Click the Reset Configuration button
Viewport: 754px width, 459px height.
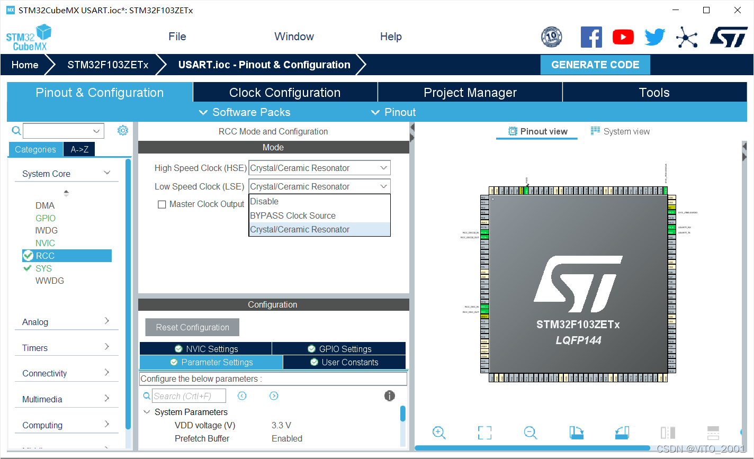pyautogui.click(x=192, y=327)
